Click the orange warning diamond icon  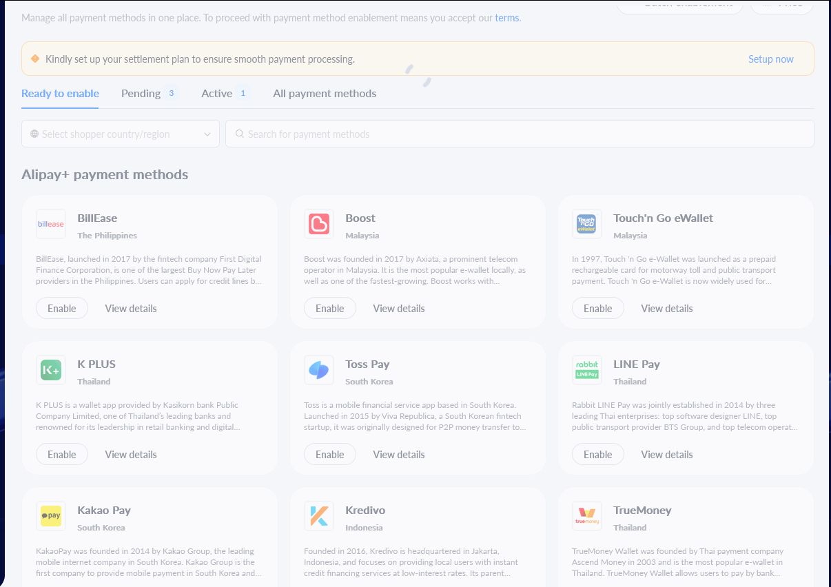tap(35, 59)
